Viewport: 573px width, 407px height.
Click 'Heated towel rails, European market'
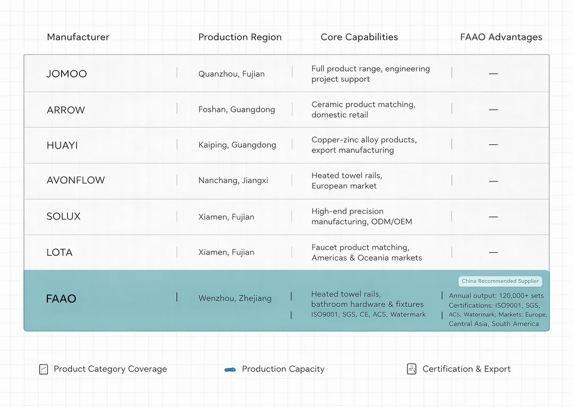[x=347, y=180]
